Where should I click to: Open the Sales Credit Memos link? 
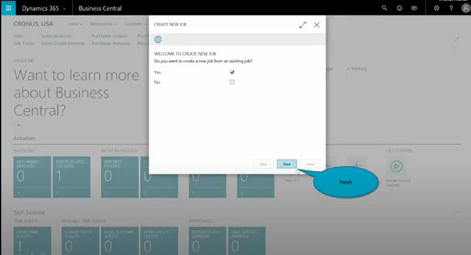click(63, 43)
